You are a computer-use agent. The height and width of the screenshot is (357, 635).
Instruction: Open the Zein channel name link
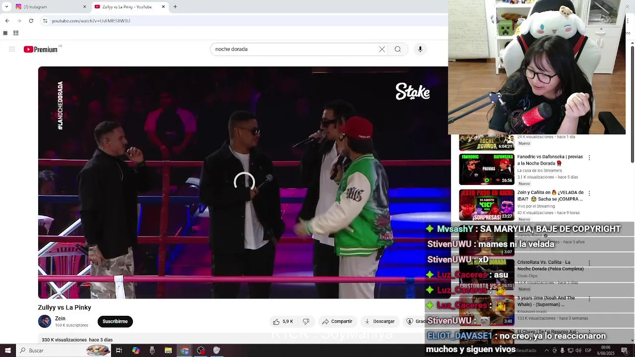click(x=60, y=318)
